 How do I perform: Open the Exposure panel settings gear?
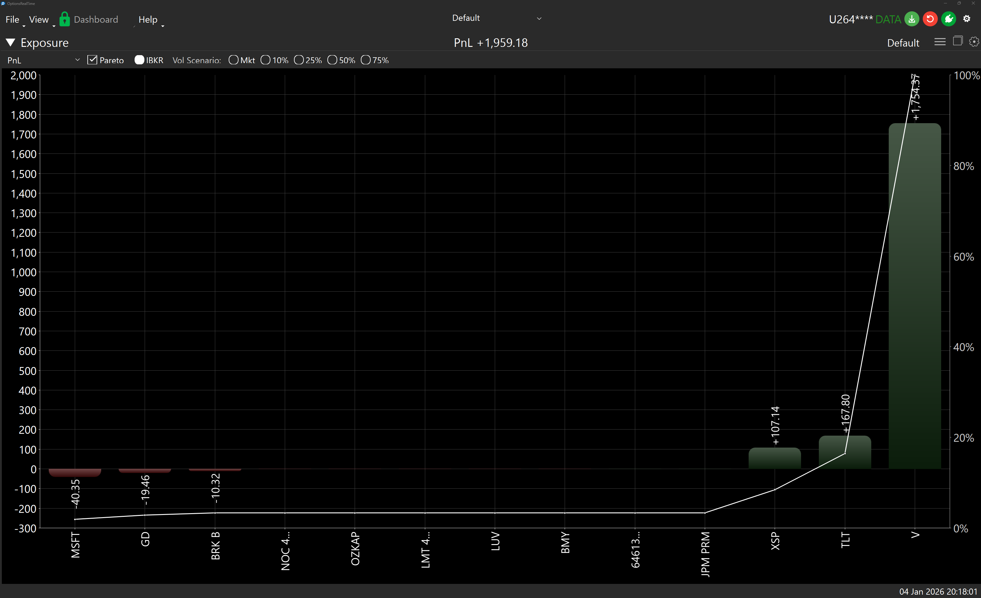coord(974,42)
